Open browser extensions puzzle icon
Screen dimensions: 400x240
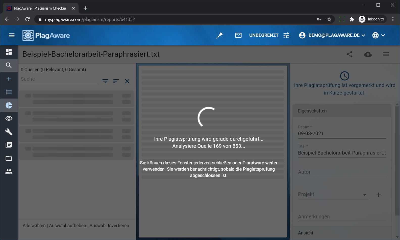352,19
